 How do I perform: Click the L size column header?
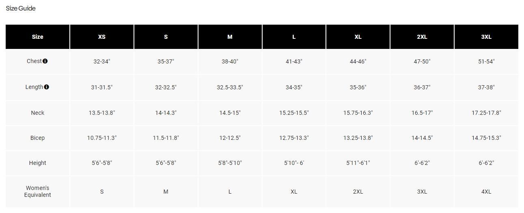click(x=294, y=37)
